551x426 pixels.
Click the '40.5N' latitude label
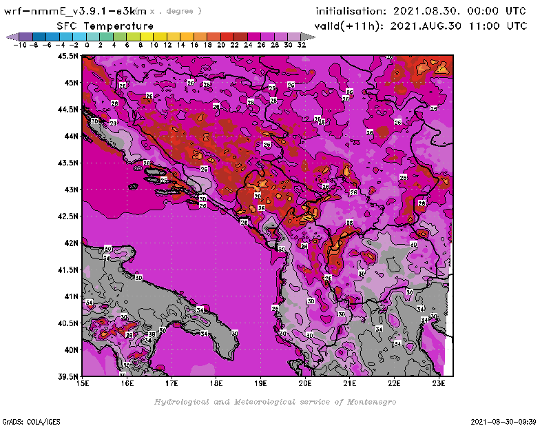(67, 323)
